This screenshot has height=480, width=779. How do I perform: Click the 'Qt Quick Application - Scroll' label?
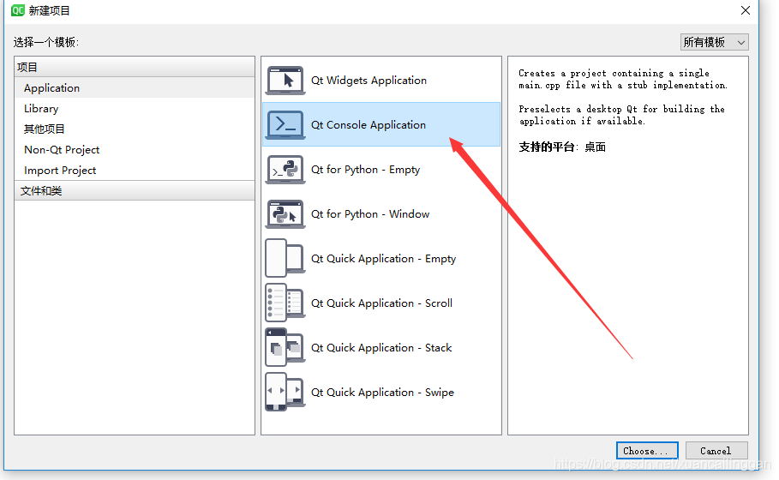click(381, 303)
